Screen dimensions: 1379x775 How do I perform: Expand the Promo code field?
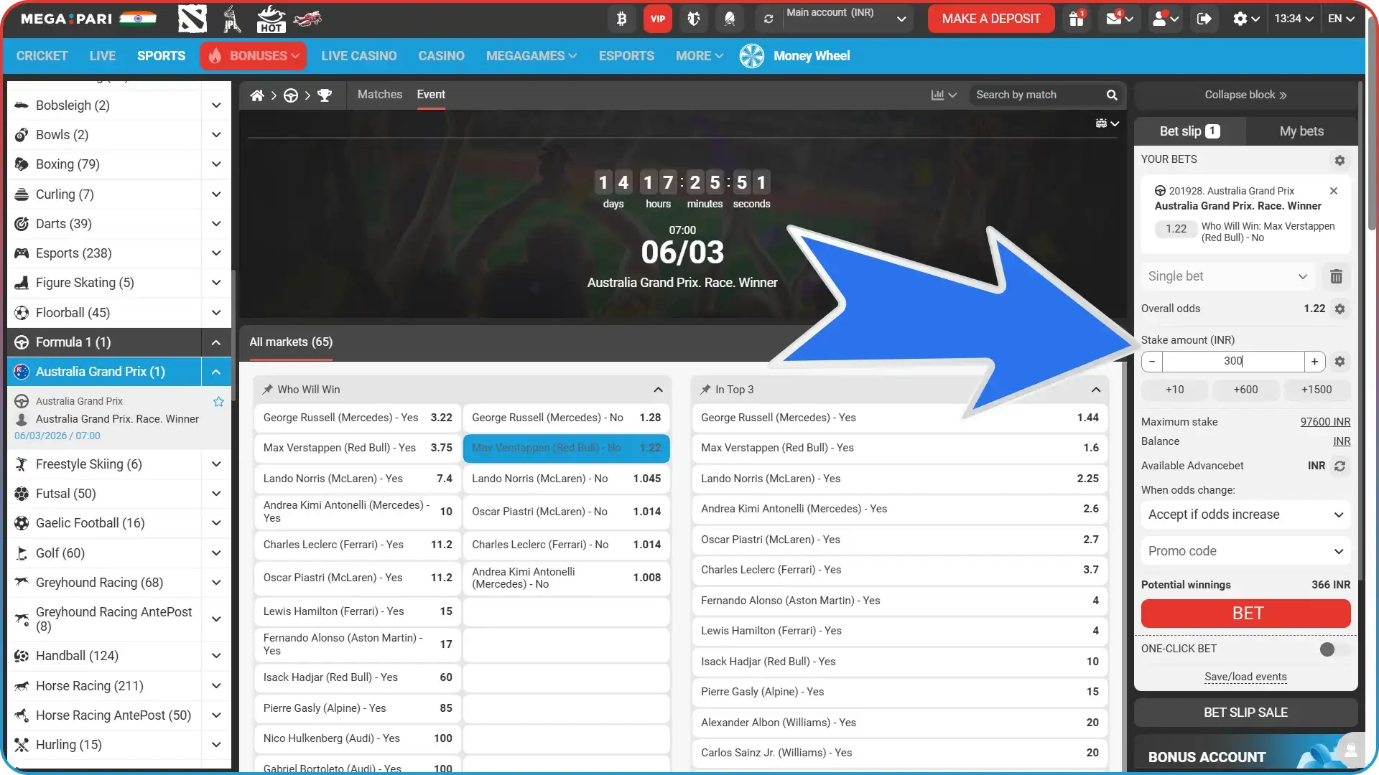click(1245, 551)
